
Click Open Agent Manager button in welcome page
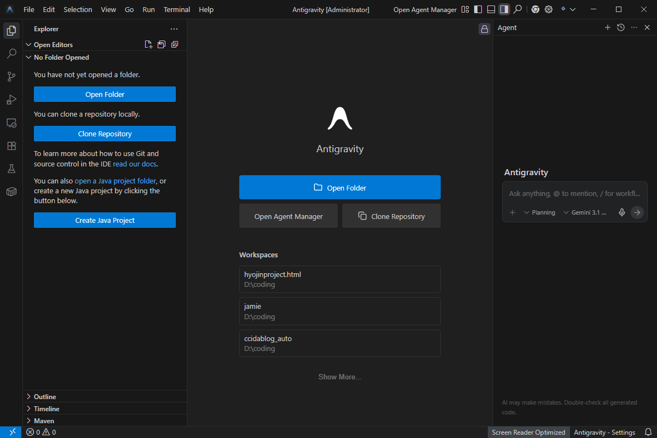(289, 216)
